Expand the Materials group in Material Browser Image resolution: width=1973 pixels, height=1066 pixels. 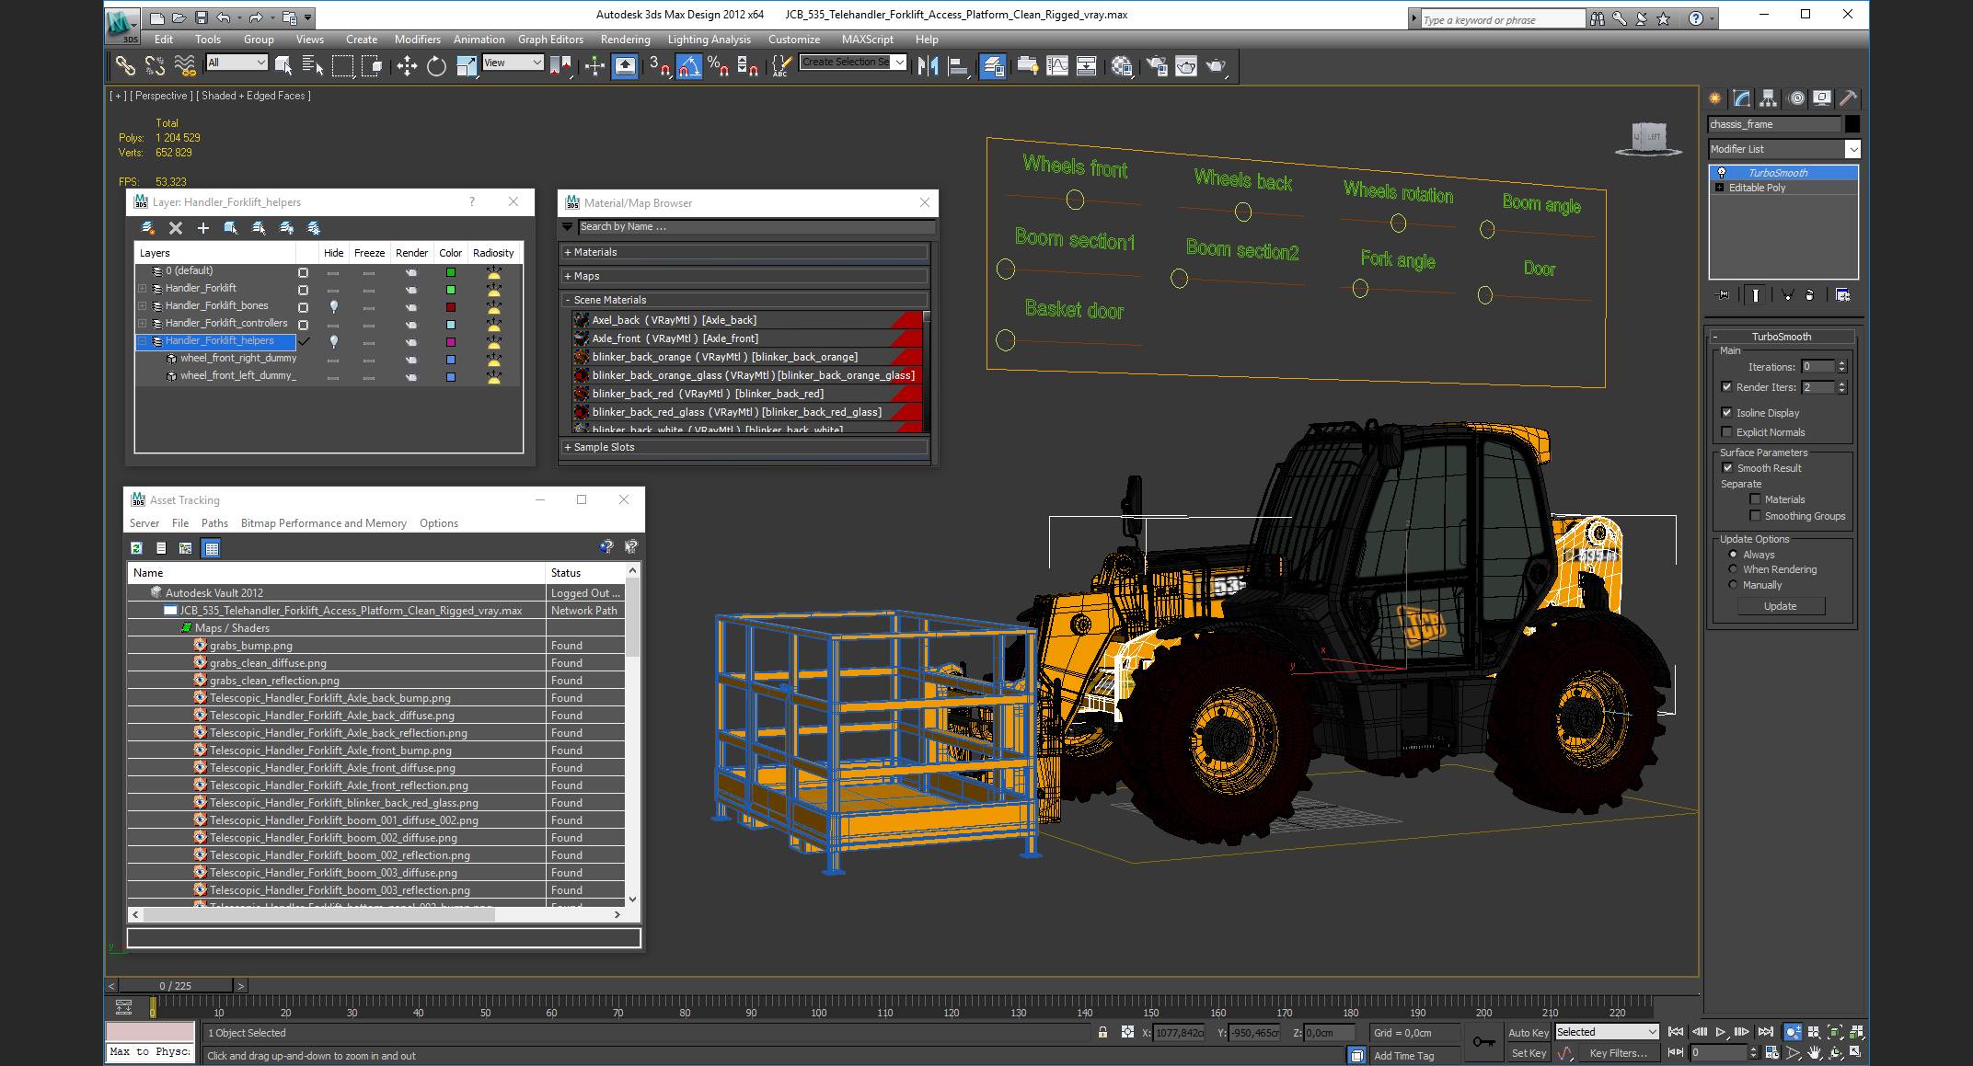pyautogui.click(x=744, y=252)
